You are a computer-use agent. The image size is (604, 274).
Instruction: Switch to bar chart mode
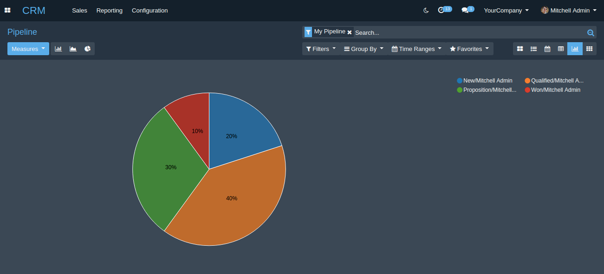click(x=58, y=49)
